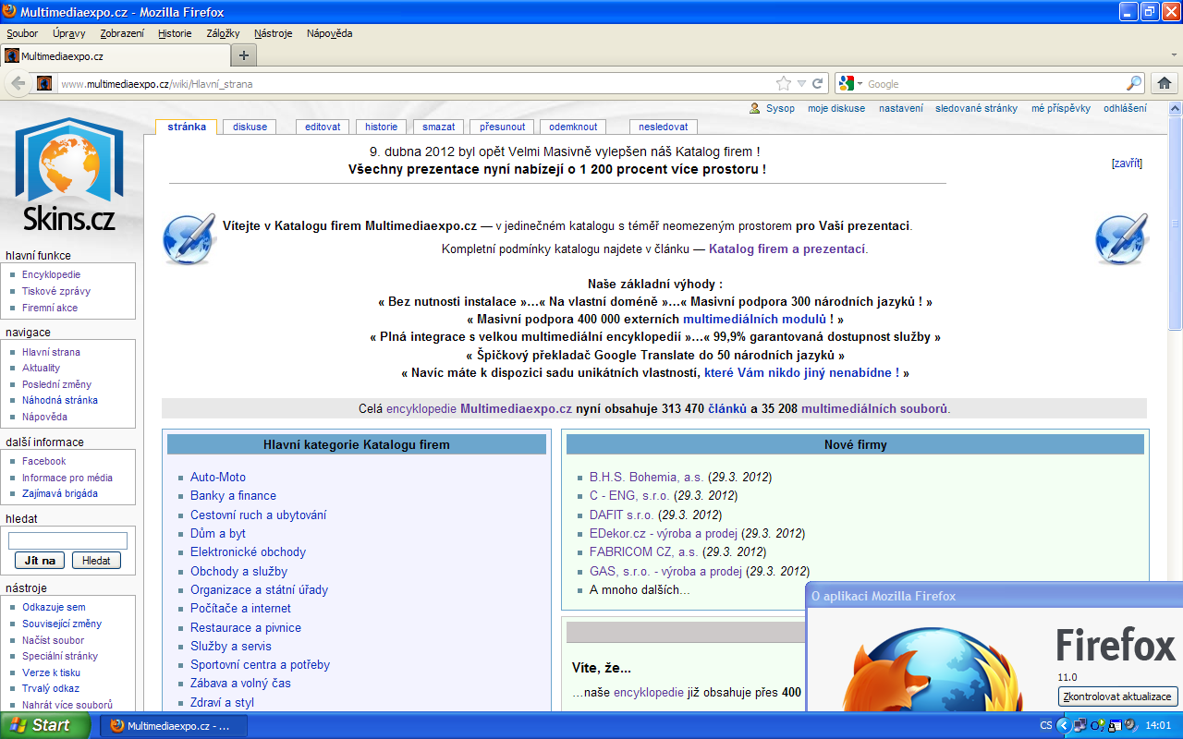Bookmark this page with the star icon
Viewport: 1183px width, 739px height.
click(x=784, y=83)
